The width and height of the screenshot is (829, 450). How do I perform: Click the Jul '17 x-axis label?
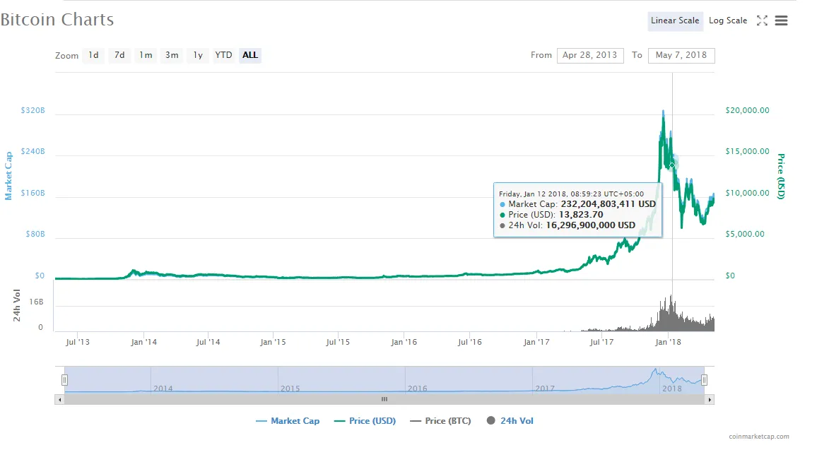click(601, 342)
